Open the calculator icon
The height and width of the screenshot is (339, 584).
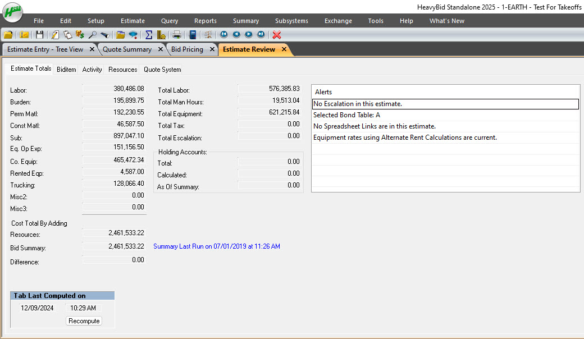click(193, 35)
